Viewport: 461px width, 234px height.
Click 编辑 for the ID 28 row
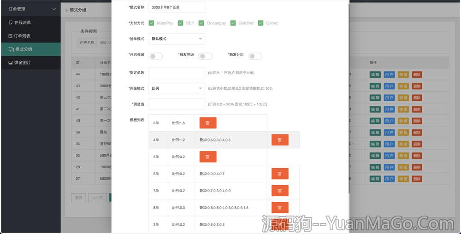(375, 167)
